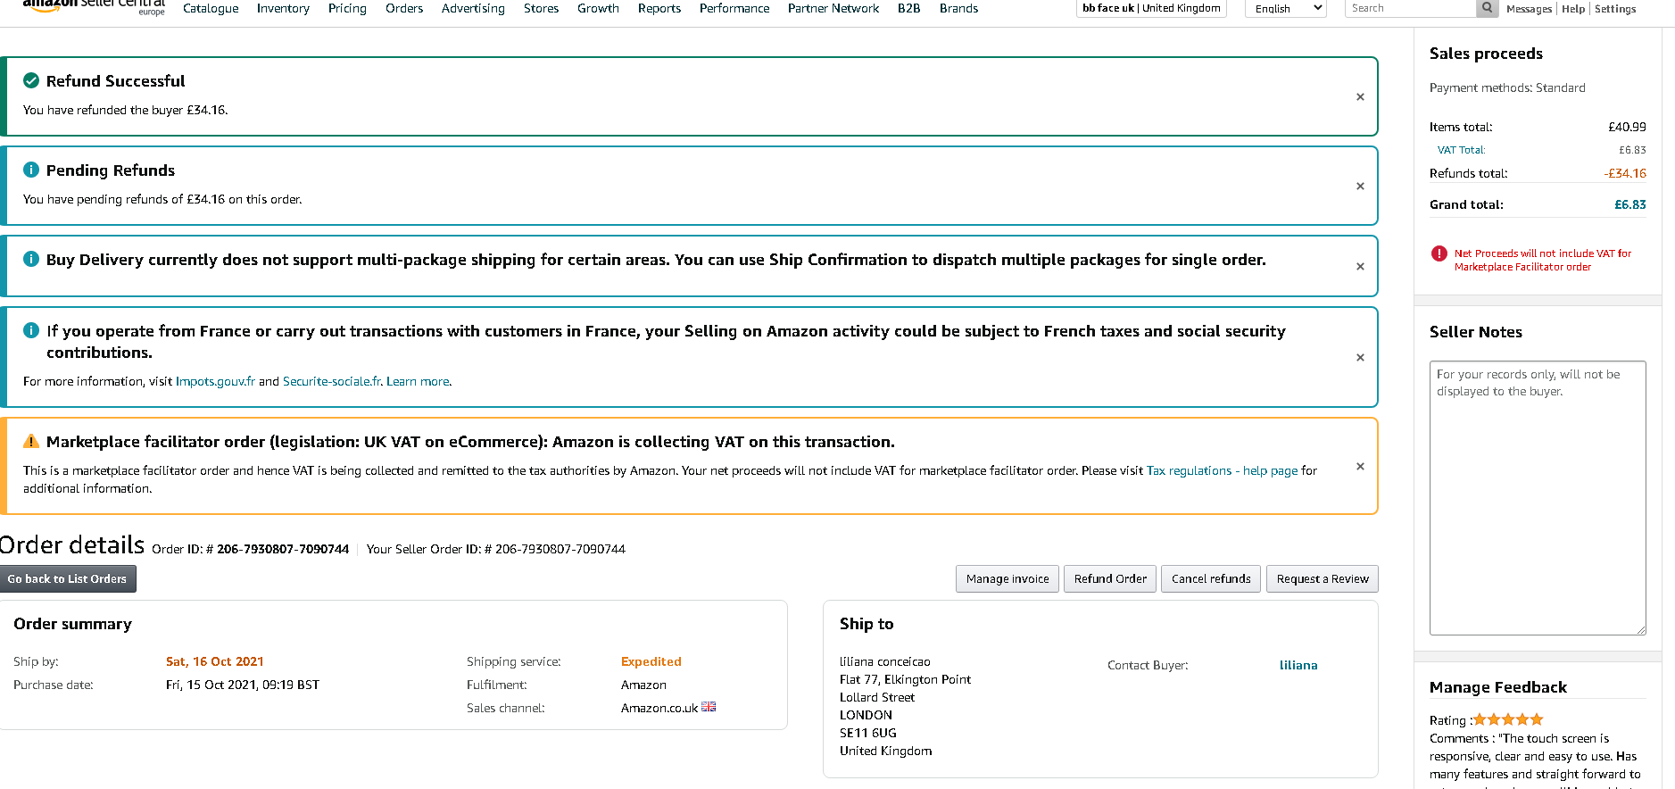The width and height of the screenshot is (1675, 789).
Task: Close the French taxes information banner
Action: 1360,358
